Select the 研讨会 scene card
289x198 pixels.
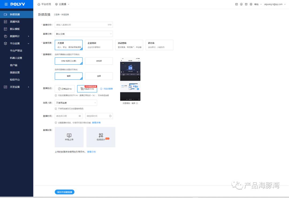point(159,45)
